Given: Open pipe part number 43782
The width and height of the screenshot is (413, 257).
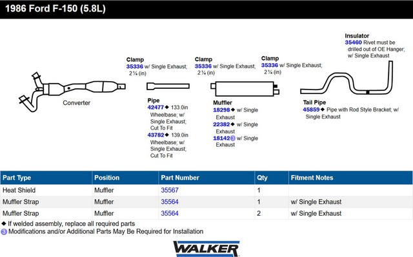Looking at the screenshot, I should [156, 135].
